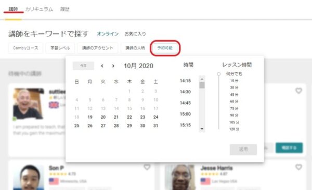Set lesson length to 120 分

click(x=234, y=129)
